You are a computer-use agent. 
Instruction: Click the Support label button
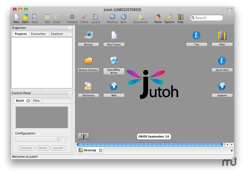pos(222,95)
